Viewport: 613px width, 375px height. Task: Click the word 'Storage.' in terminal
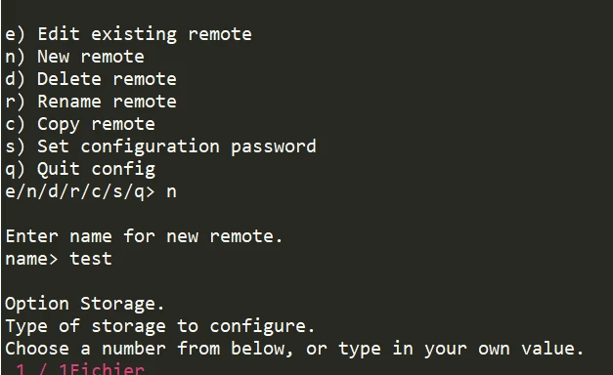coord(122,304)
